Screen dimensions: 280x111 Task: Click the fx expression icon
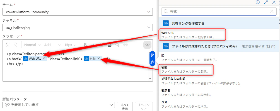coord(153,62)
